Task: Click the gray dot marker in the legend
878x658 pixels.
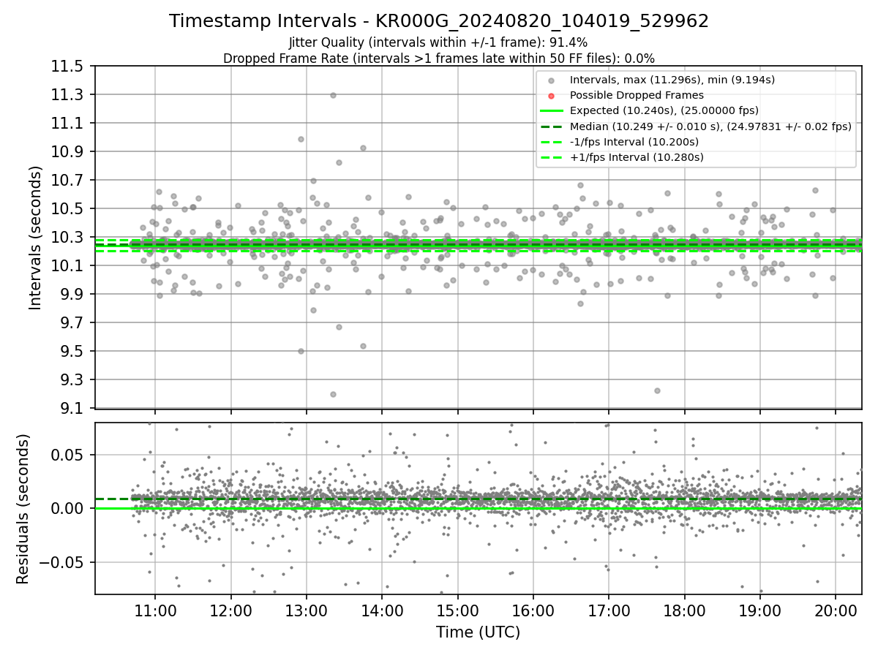Action: (552, 80)
